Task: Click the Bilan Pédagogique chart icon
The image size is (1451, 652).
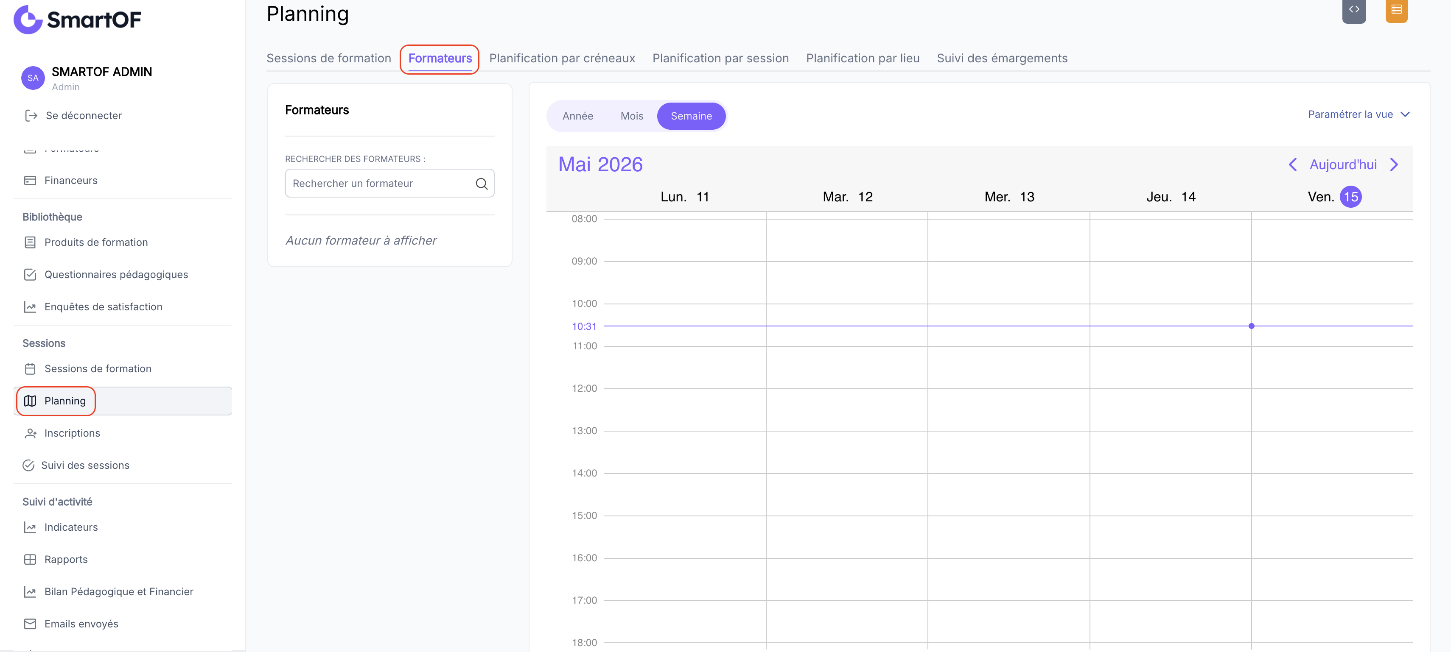Action: pyautogui.click(x=30, y=591)
